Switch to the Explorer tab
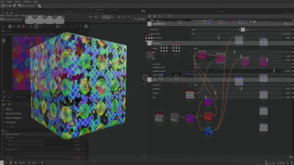 point(21,97)
